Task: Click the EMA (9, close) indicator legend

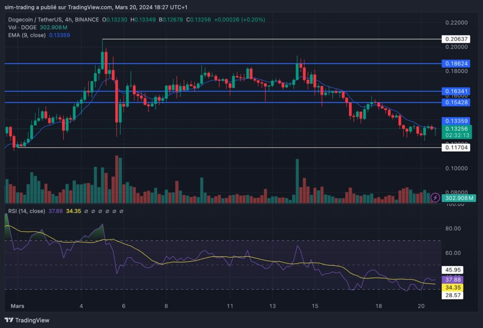Action: click(27, 35)
